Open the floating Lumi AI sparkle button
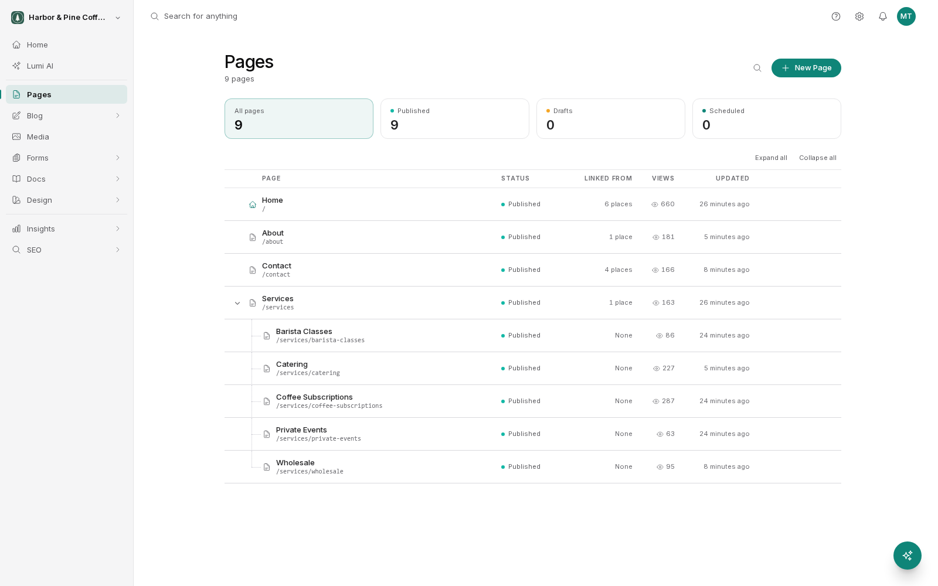 (908, 556)
